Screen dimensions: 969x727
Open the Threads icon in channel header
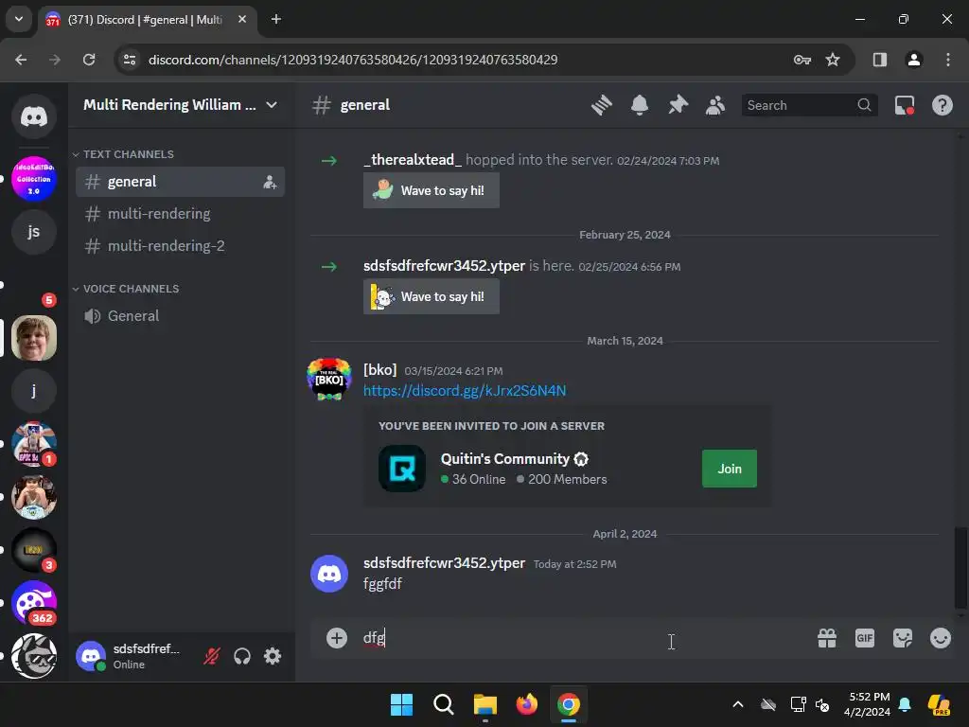coord(601,105)
